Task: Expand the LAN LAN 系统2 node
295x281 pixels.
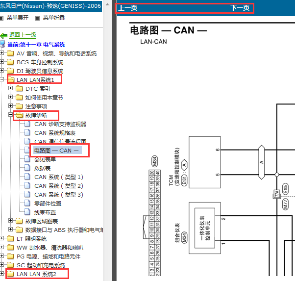Action: pyautogui.click(x=1, y=274)
